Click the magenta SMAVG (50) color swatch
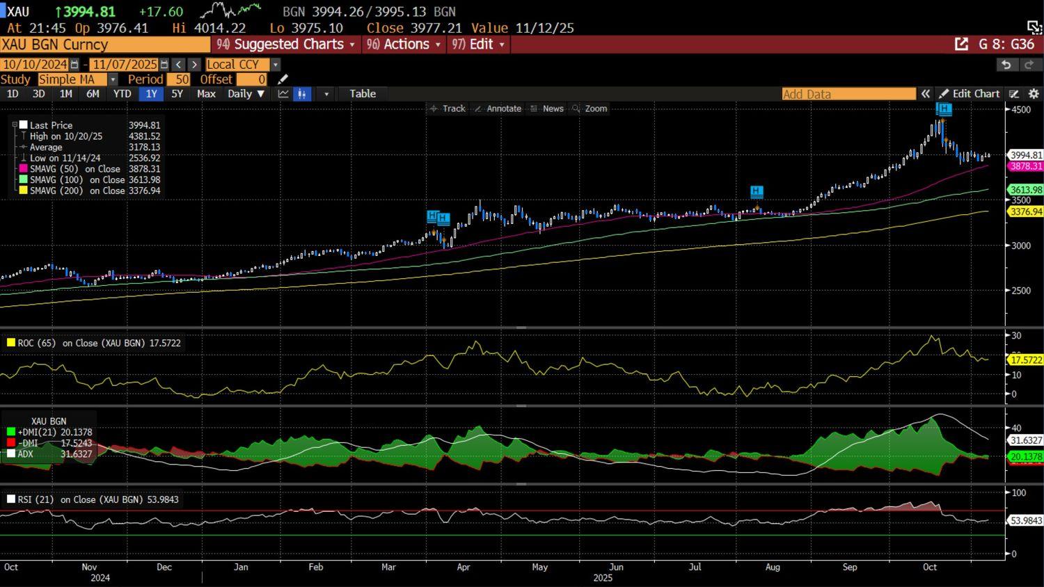1044x587 pixels. pos(23,169)
